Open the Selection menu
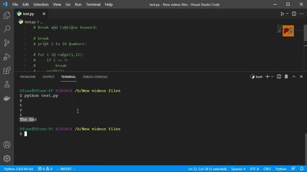Screen dimensions: 307x172 (41, 4)
